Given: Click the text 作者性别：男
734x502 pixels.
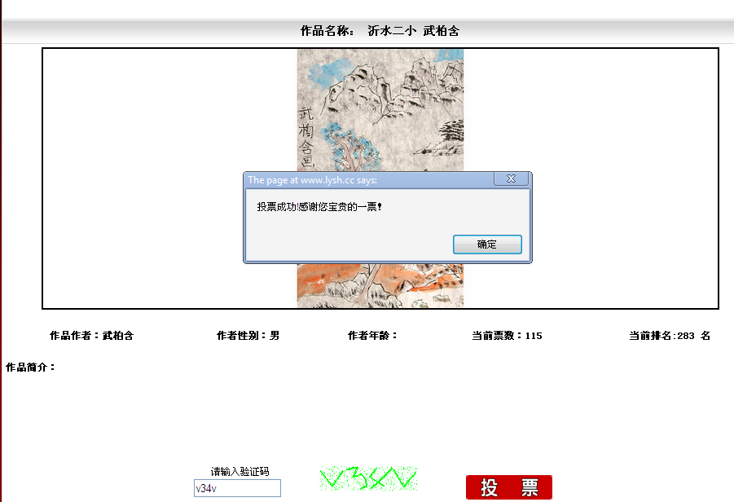Looking at the screenshot, I should click(x=248, y=335).
